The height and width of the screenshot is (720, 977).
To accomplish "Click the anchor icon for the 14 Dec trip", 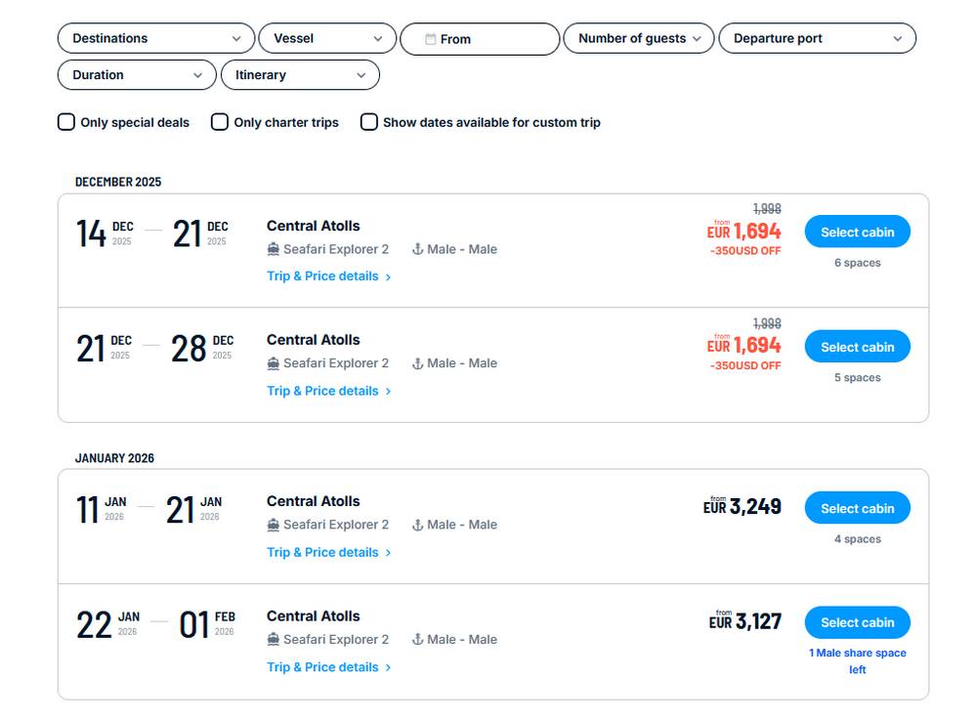I will (417, 249).
